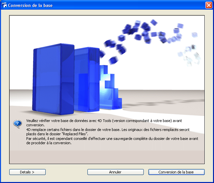Click the blue database blocks illustration
Viewport: 214px width, 183px height.
point(77,79)
